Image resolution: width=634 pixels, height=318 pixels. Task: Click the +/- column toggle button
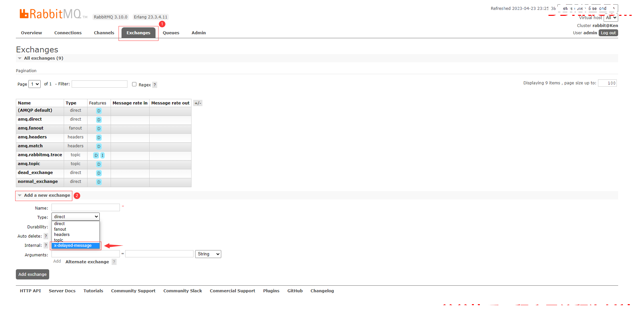(198, 103)
